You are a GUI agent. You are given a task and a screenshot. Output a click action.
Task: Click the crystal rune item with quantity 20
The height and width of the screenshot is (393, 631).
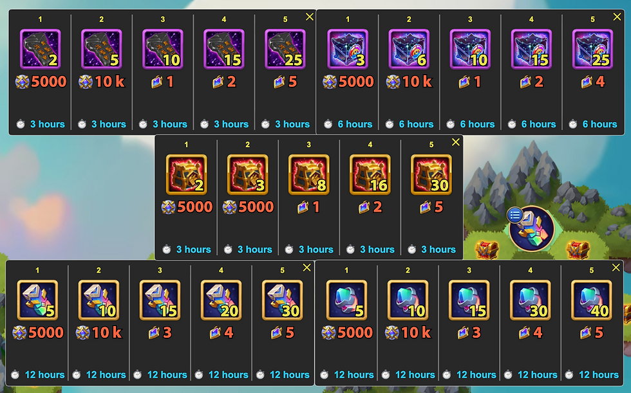(x=221, y=300)
